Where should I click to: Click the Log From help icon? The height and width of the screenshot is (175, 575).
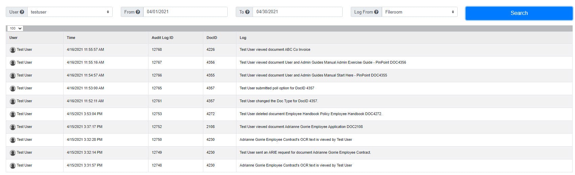point(376,12)
